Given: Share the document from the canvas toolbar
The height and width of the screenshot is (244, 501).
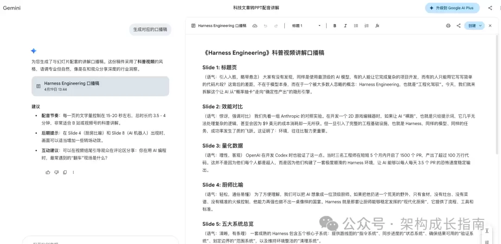Looking at the screenshot, I should coord(458,26).
